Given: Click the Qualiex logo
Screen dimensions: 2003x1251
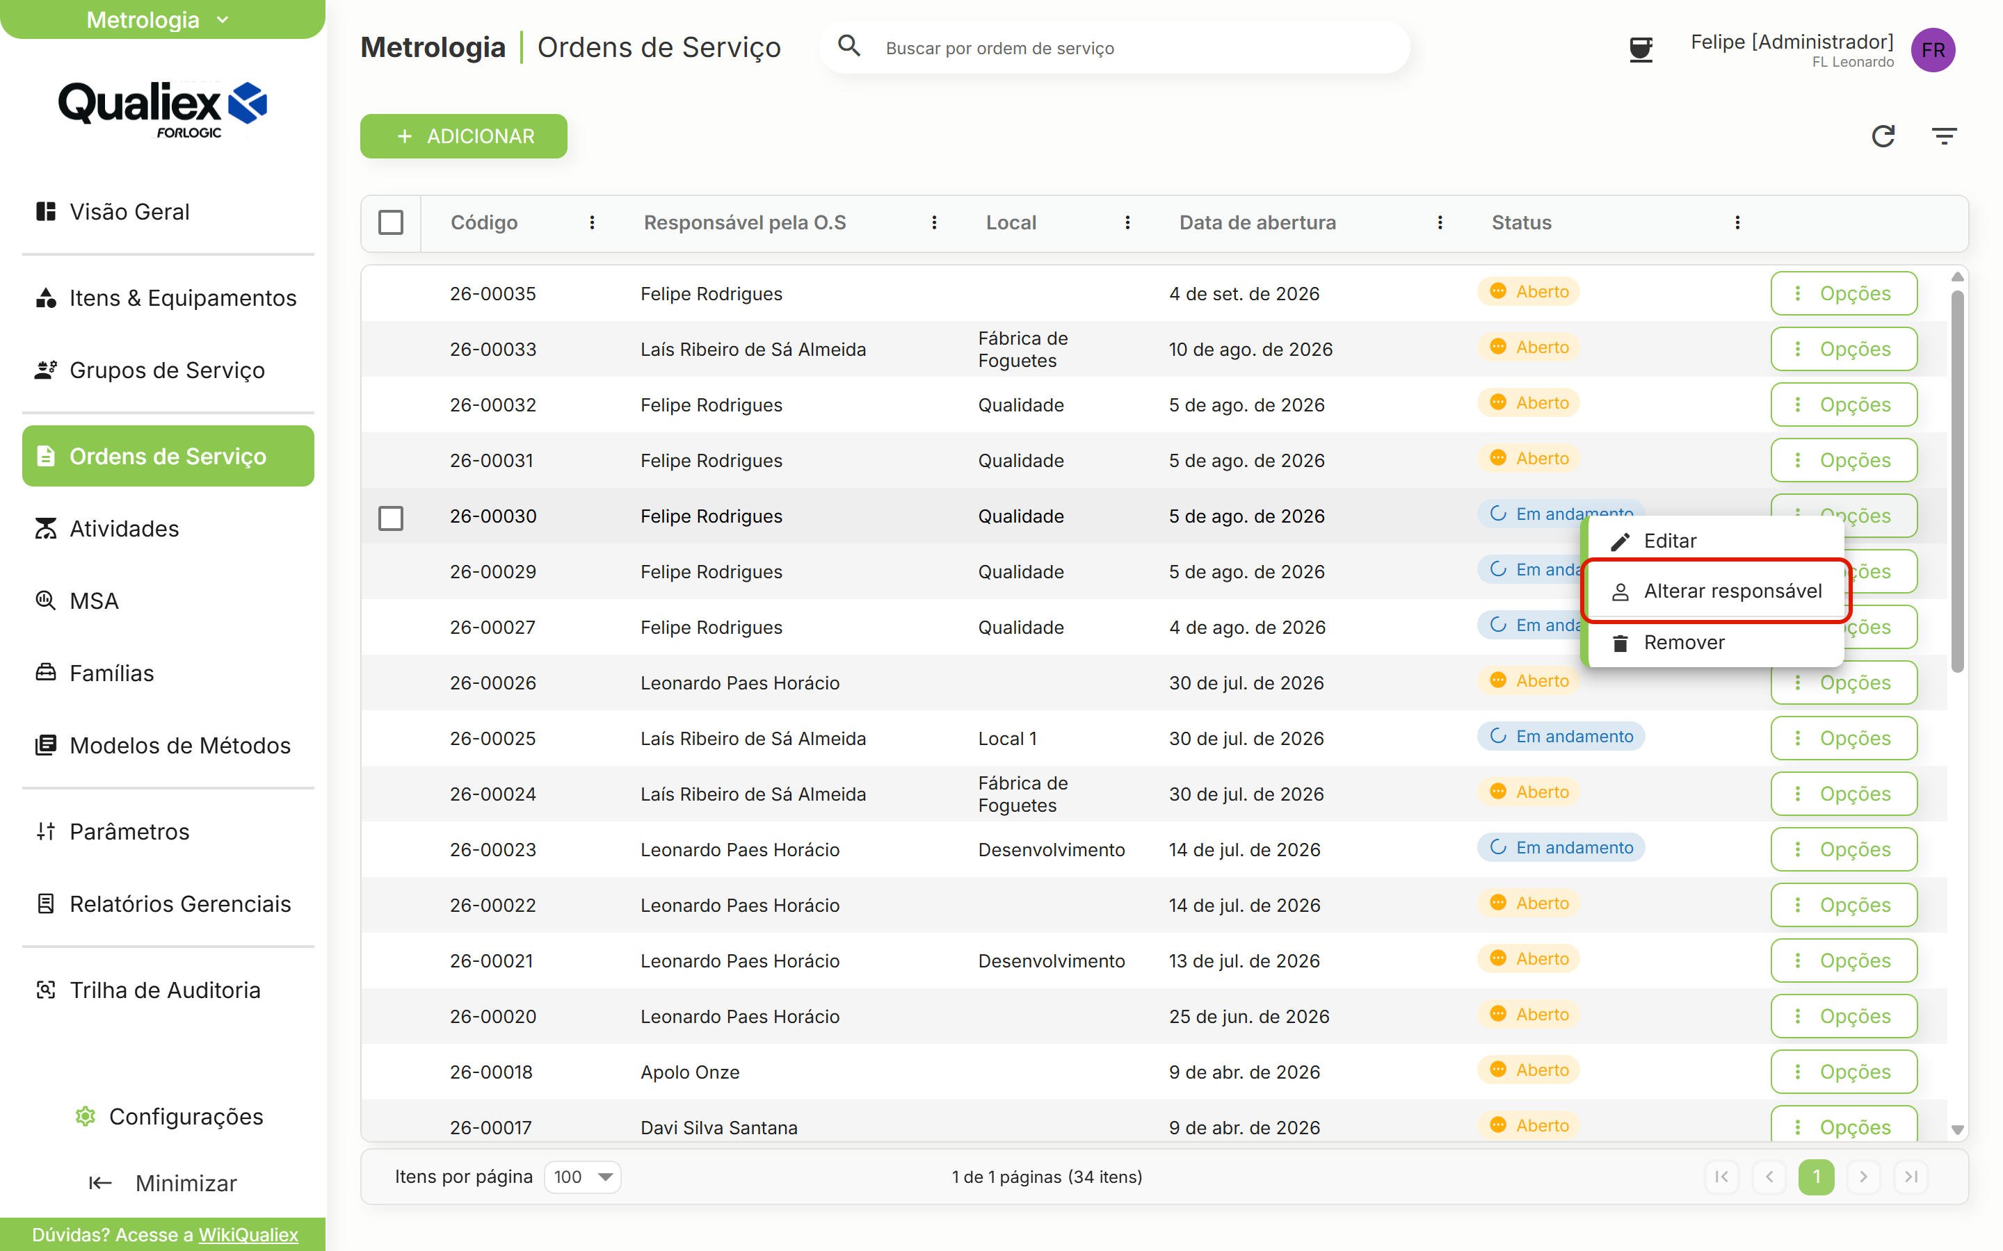Looking at the screenshot, I should [x=162, y=108].
